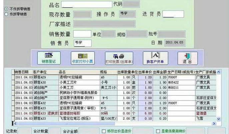The width and height of the screenshot is (229, 134).
Task: Click the 退出 exit button
Action: coord(188,58)
